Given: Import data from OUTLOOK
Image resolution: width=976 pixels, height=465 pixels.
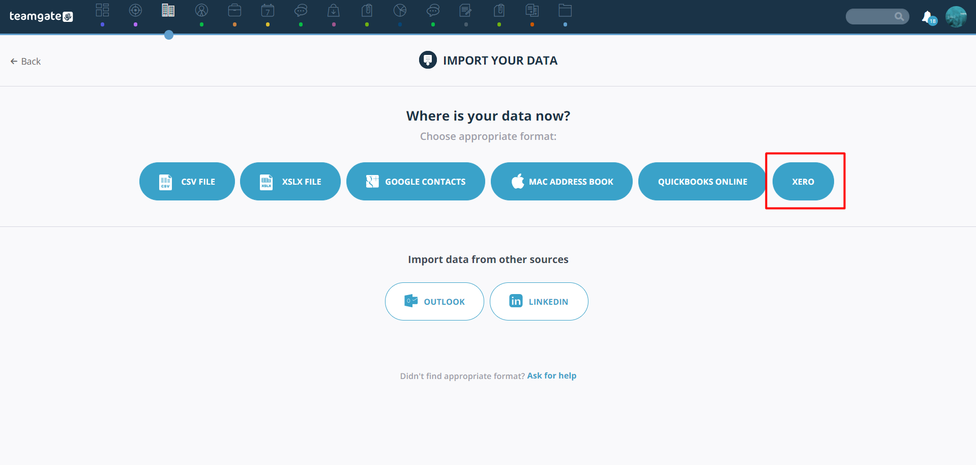Looking at the screenshot, I should (434, 301).
